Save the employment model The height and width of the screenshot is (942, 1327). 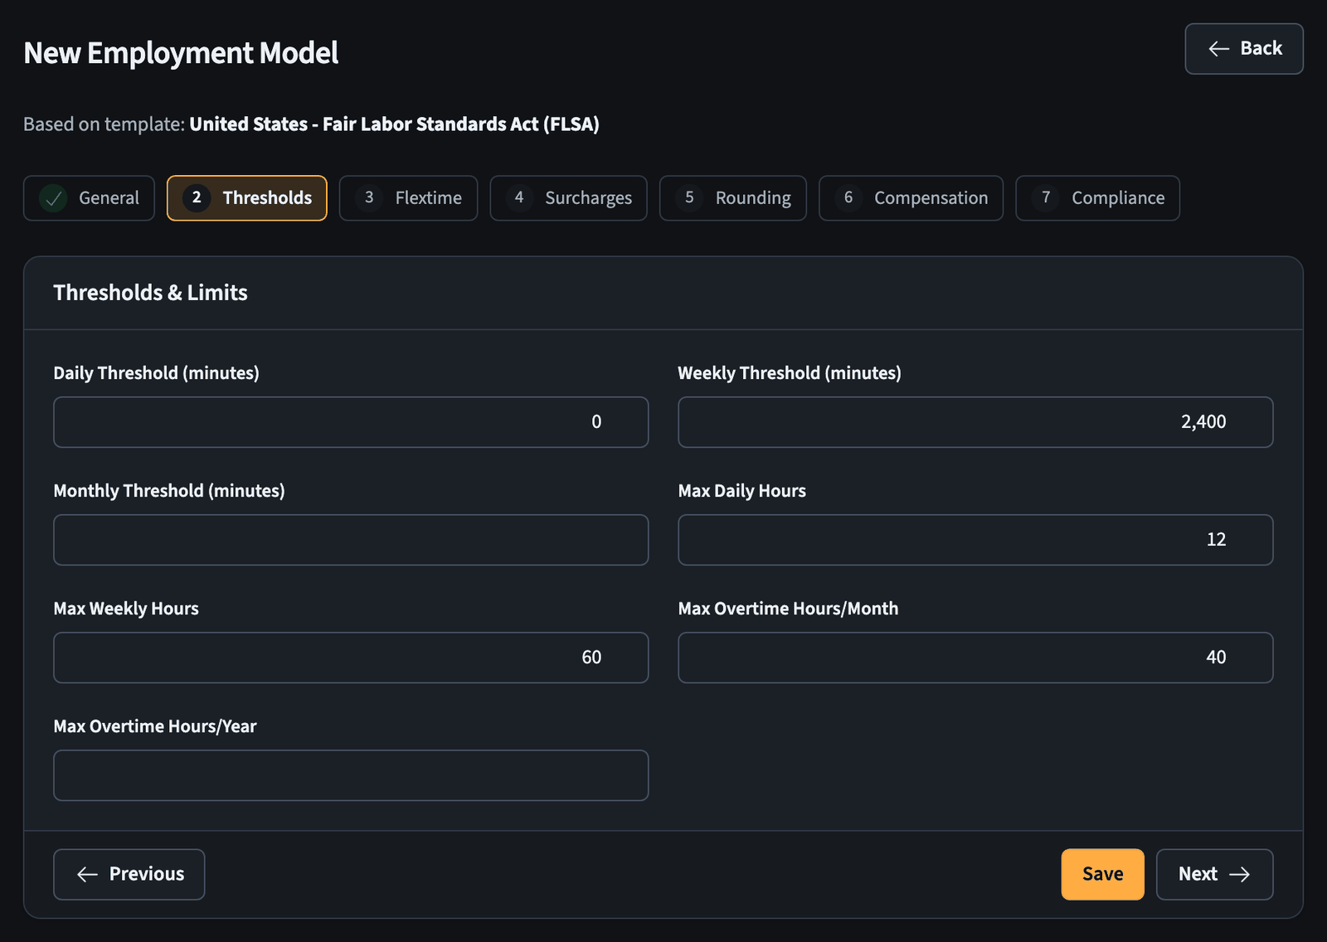pos(1102,874)
